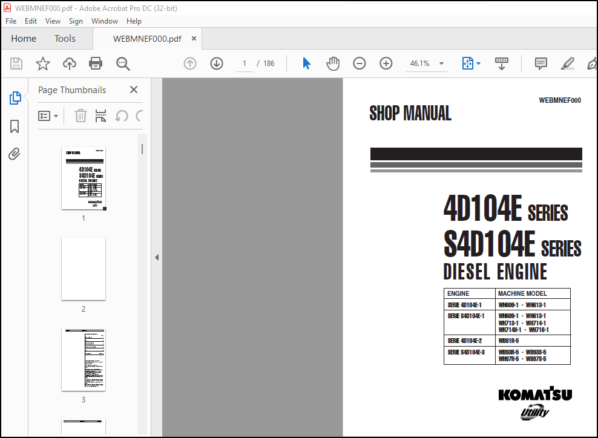Close the WEBMNEF000.pdf tab
Image resolution: width=598 pixels, height=438 pixels.
pos(194,39)
